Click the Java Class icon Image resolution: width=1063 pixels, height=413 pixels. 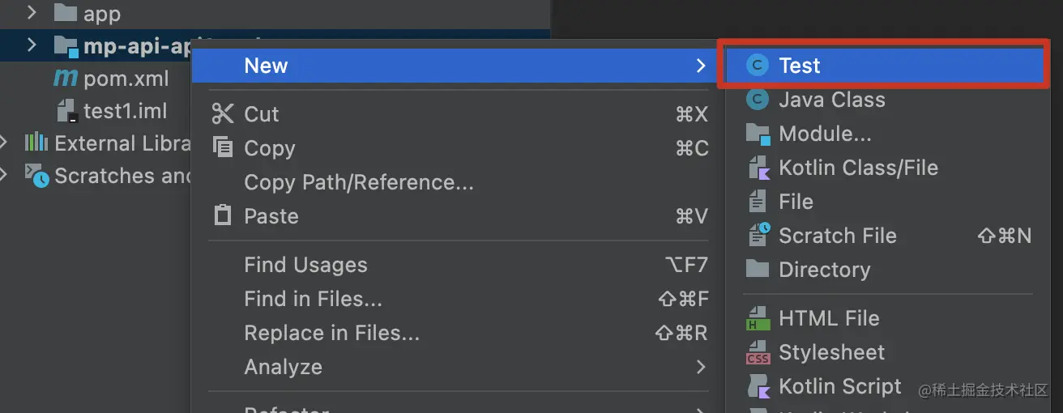(757, 100)
